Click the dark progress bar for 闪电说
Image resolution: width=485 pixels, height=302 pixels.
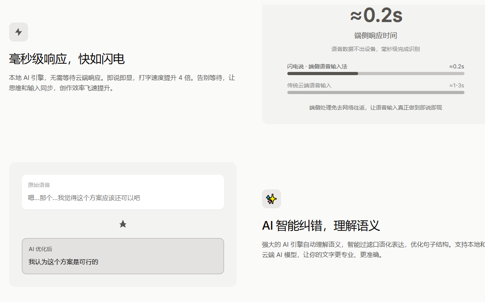pyautogui.click(x=322, y=73)
